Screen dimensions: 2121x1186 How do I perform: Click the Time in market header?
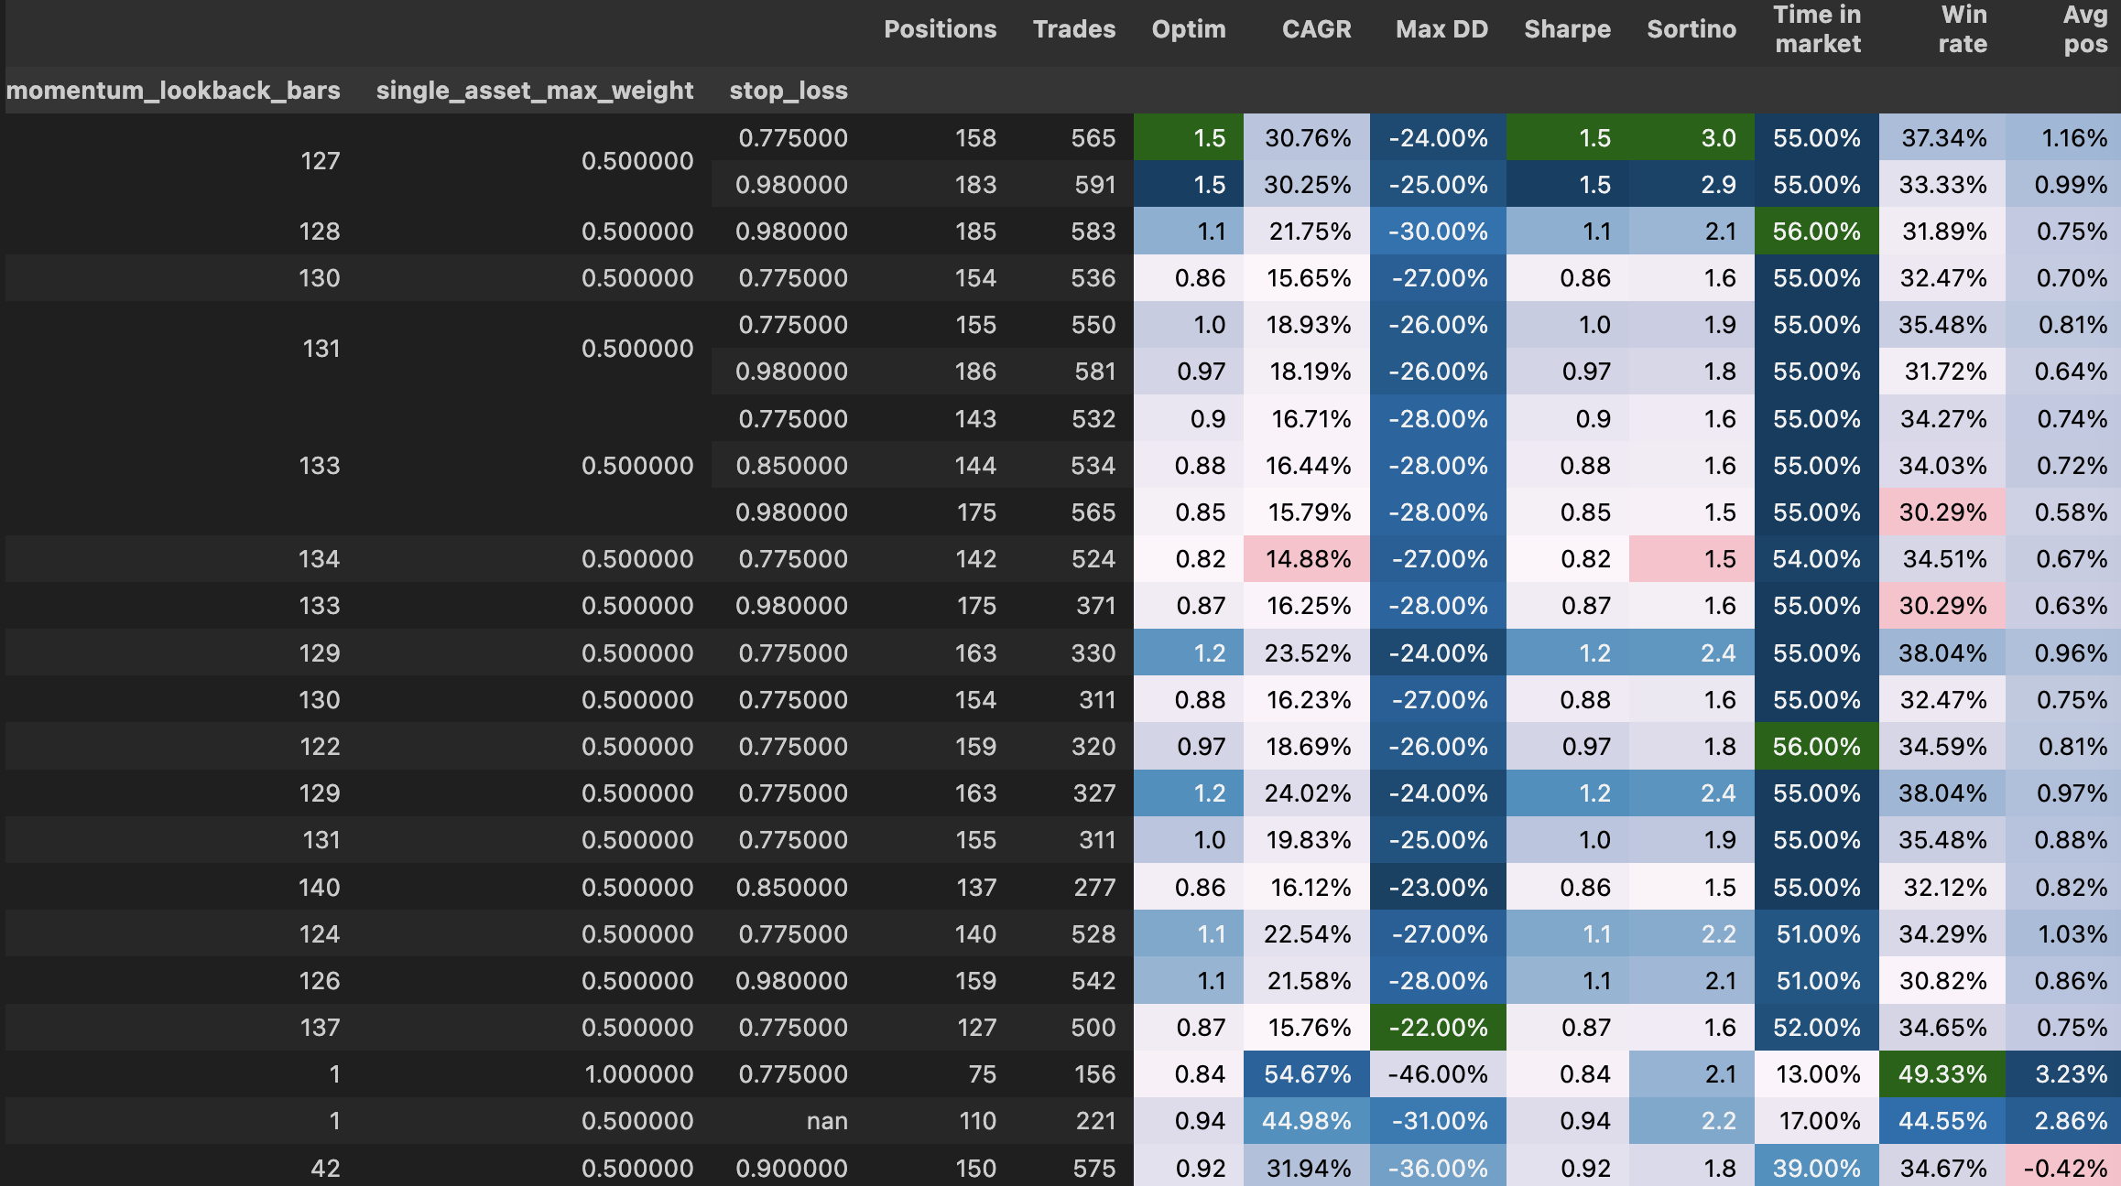coord(1817,29)
